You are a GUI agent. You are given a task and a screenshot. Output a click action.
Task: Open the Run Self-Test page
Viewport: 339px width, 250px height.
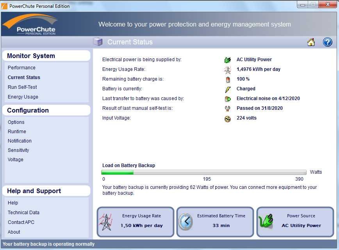pyautogui.click(x=22, y=87)
